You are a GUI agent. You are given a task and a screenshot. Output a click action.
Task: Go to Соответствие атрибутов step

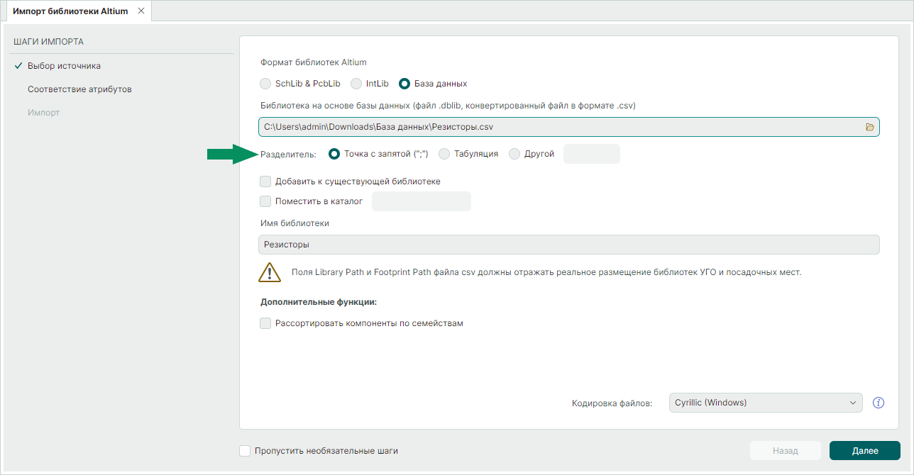point(79,89)
